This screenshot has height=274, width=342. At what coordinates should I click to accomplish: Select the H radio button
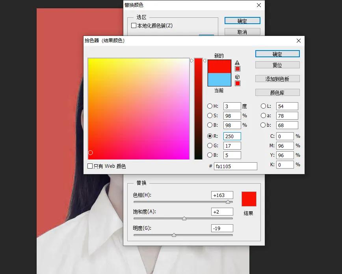[x=209, y=106]
